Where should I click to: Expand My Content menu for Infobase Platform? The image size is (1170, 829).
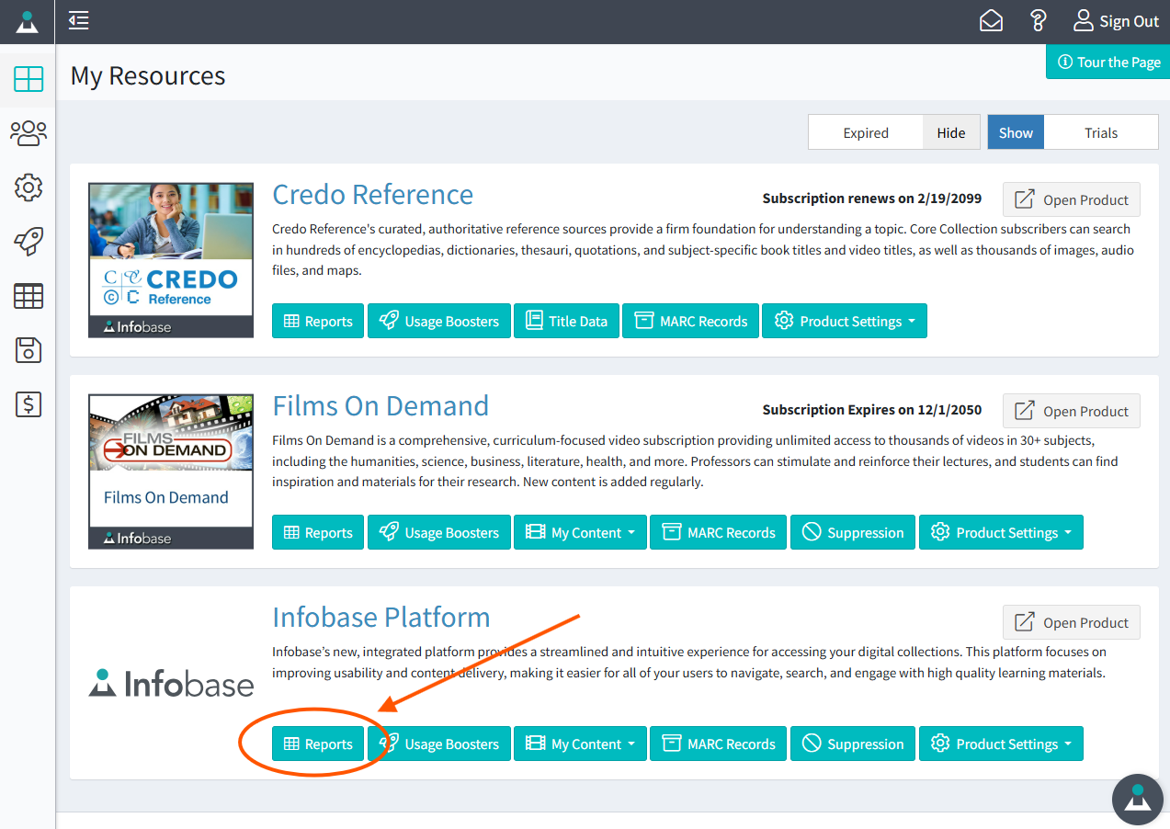[580, 744]
